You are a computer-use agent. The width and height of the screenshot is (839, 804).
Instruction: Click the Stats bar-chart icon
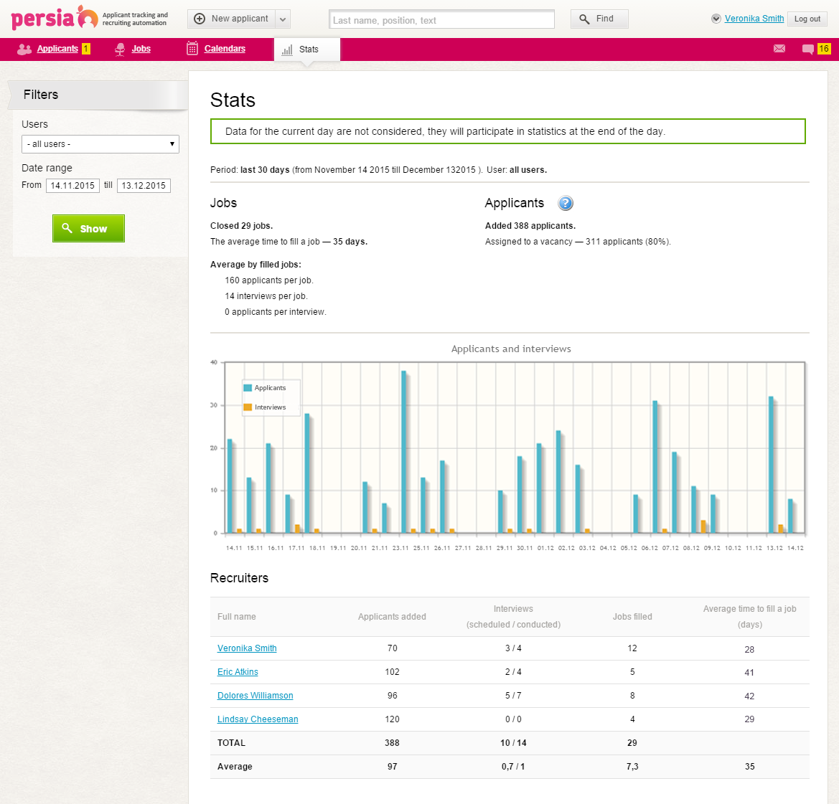tap(287, 49)
